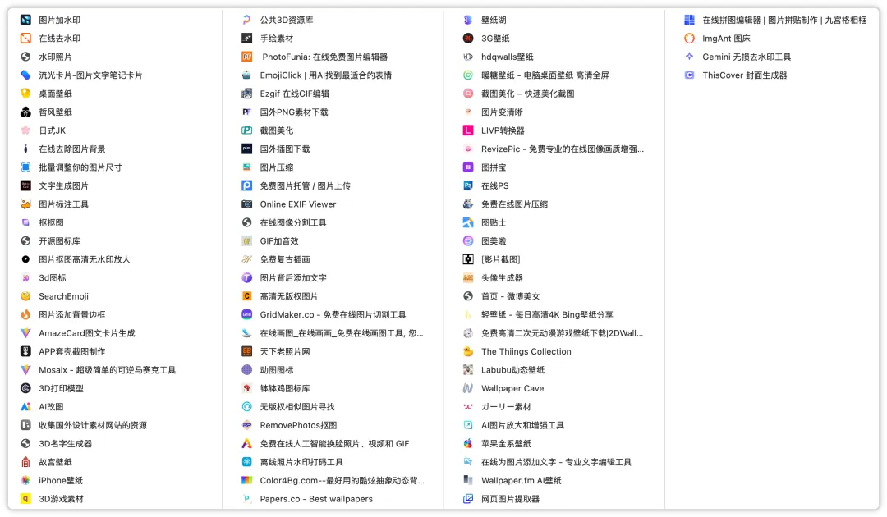Click the gradient icon beside Color4Bg.com
887x517 pixels.
246,480
